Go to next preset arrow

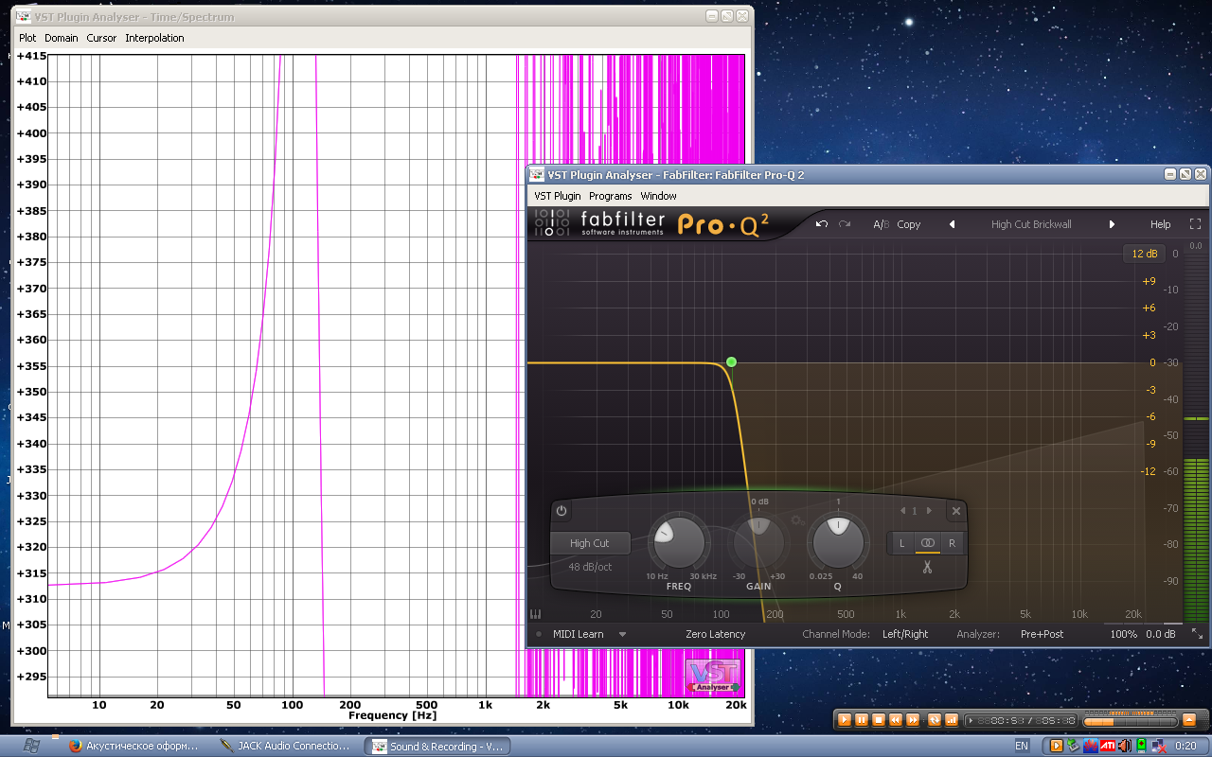click(x=1112, y=224)
